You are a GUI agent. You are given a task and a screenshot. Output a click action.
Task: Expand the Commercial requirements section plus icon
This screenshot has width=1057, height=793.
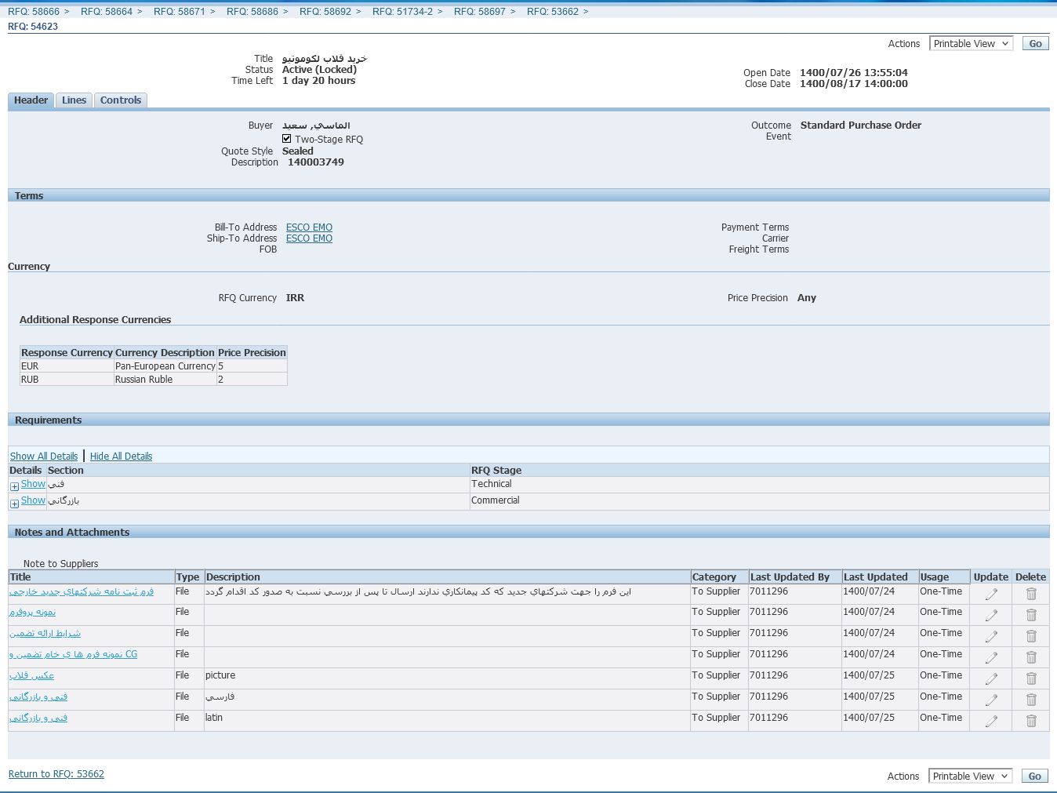coord(14,504)
